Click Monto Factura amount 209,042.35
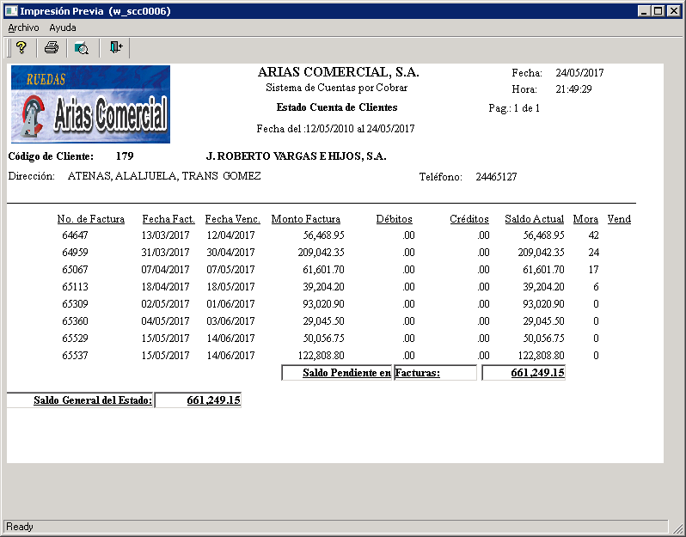The height and width of the screenshot is (537, 686). coord(322,253)
